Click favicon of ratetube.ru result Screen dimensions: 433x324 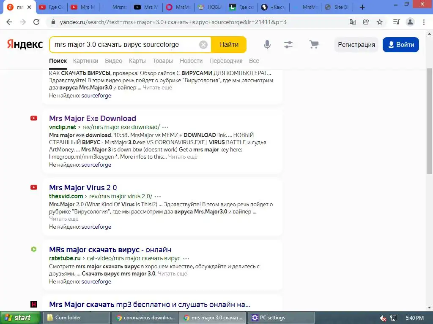coord(34,249)
